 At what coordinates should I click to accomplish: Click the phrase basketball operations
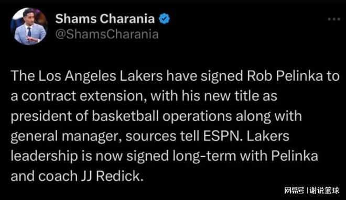click(x=162, y=116)
